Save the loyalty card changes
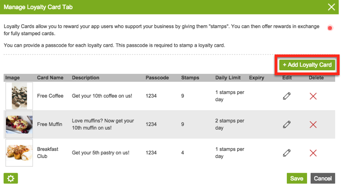Screen dimensions: 341x189 point(297,178)
